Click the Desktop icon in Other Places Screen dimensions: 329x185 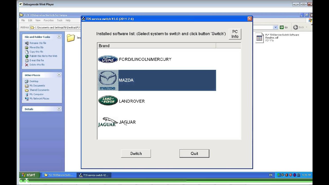tap(27, 81)
